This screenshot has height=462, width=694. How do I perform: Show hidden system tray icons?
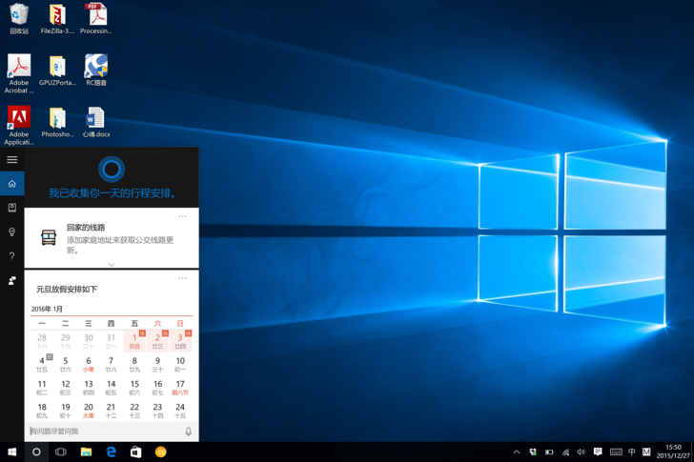[517, 452]
